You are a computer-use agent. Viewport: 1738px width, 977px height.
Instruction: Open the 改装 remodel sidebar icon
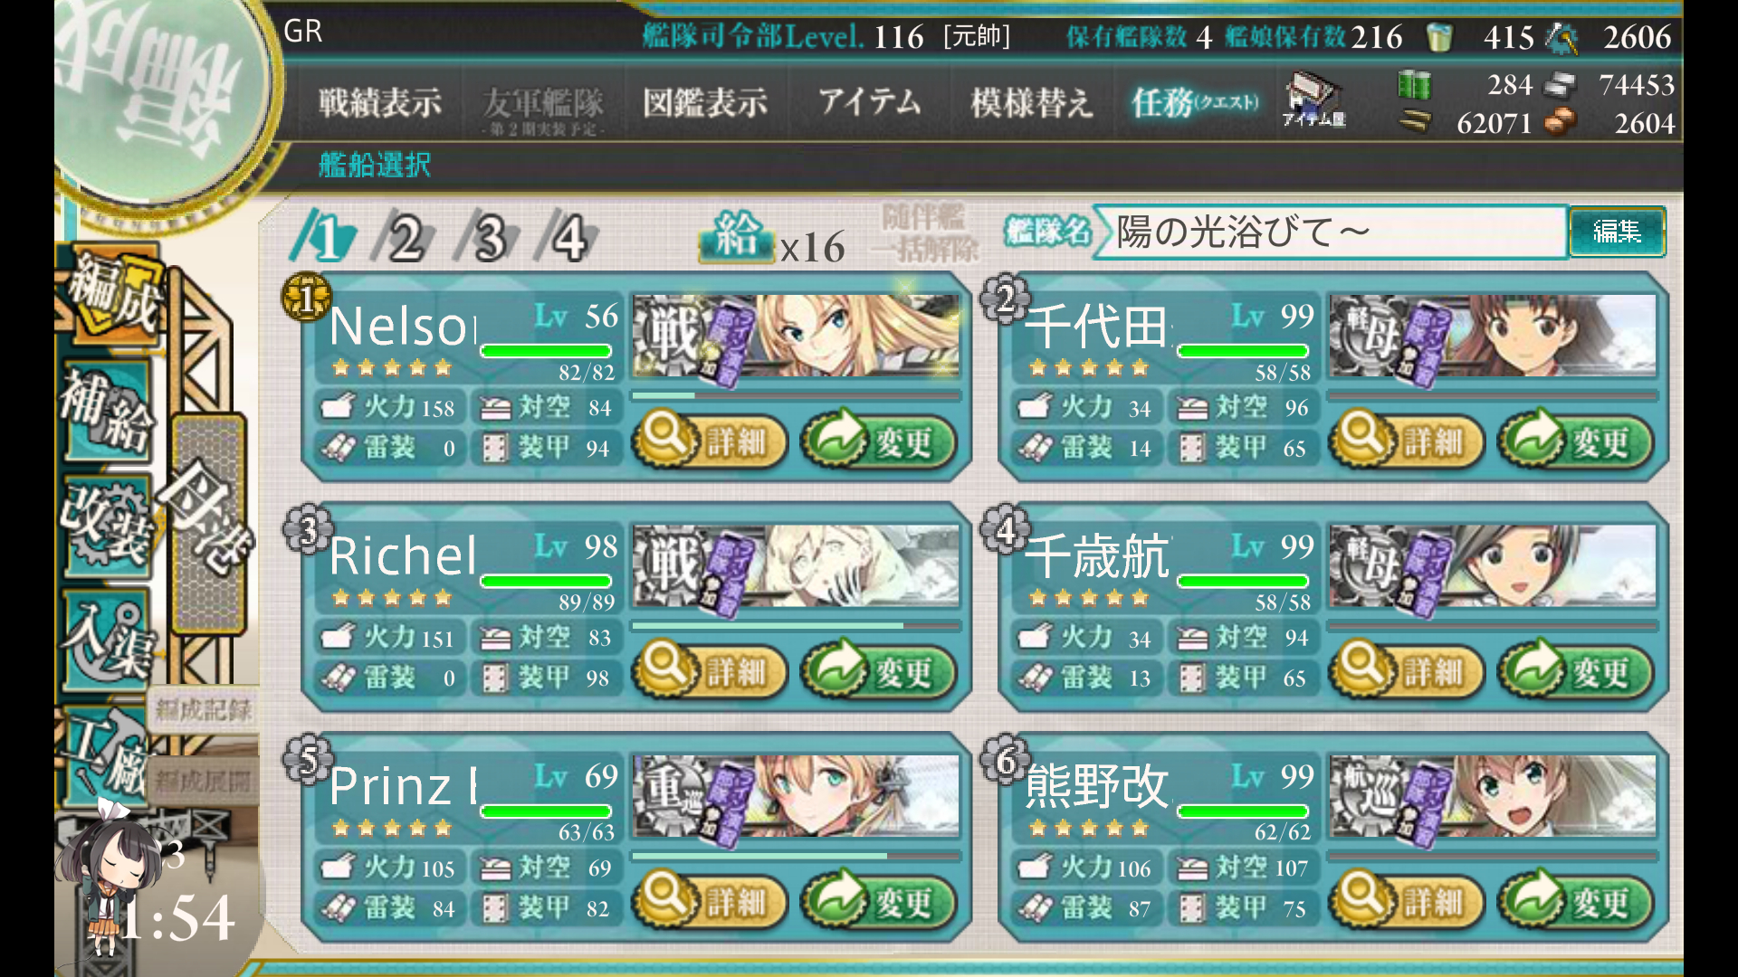point(107,525)
